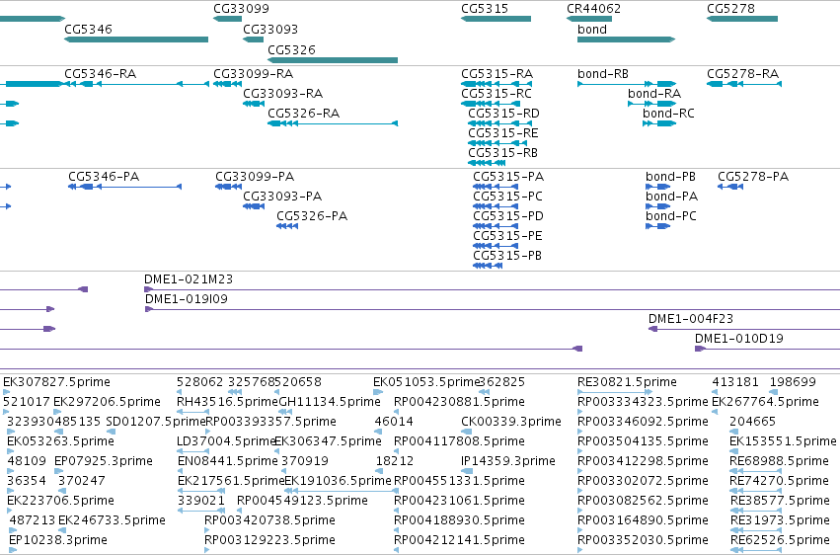840x555 pixels.
Task: Click the long CG5326 gene bar
Action: [333, 60]
